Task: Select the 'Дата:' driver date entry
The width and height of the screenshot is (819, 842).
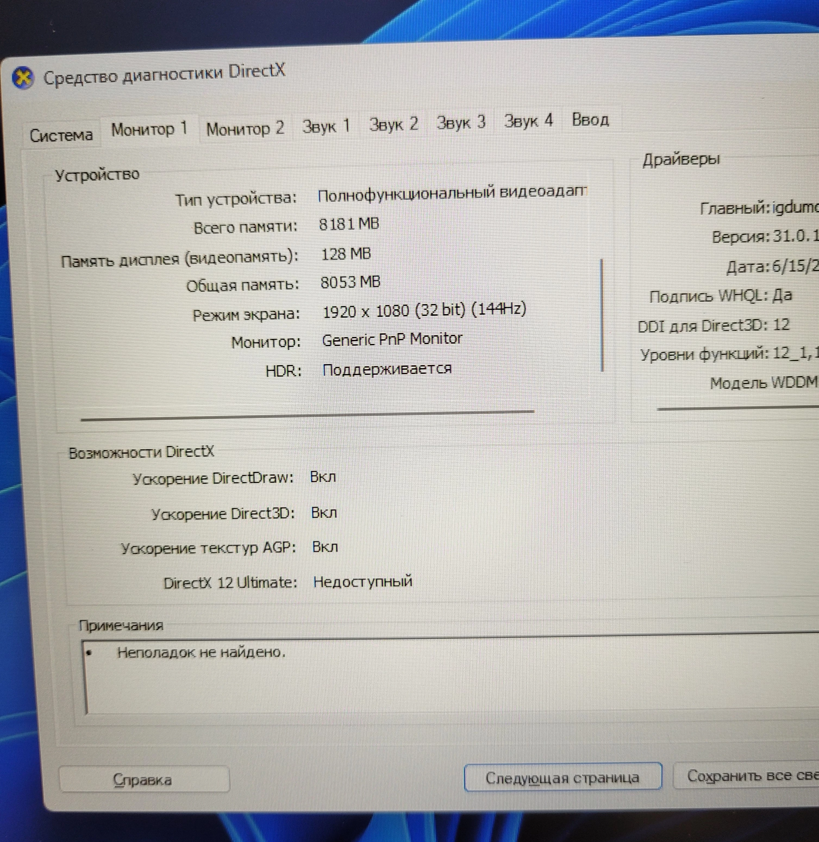Action: 772,267
